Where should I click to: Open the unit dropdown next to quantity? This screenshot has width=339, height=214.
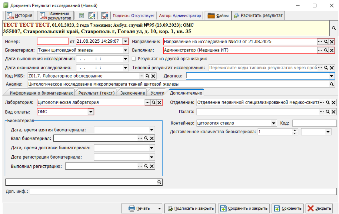(x=328, y=132)
